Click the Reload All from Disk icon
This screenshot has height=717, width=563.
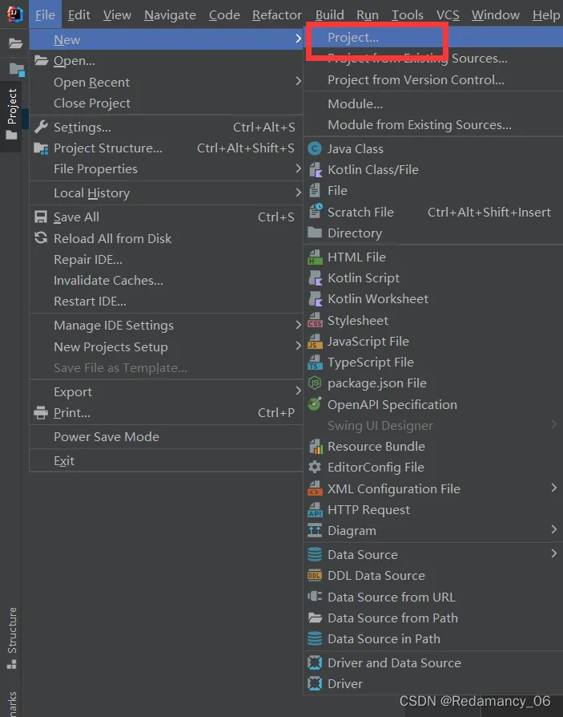click(x=41, y=238)
